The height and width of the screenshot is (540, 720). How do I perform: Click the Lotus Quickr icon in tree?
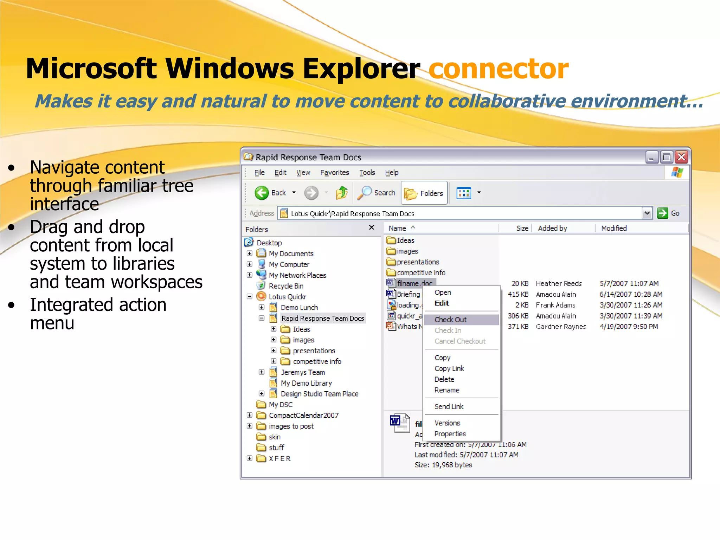click(x=261, y=296)
